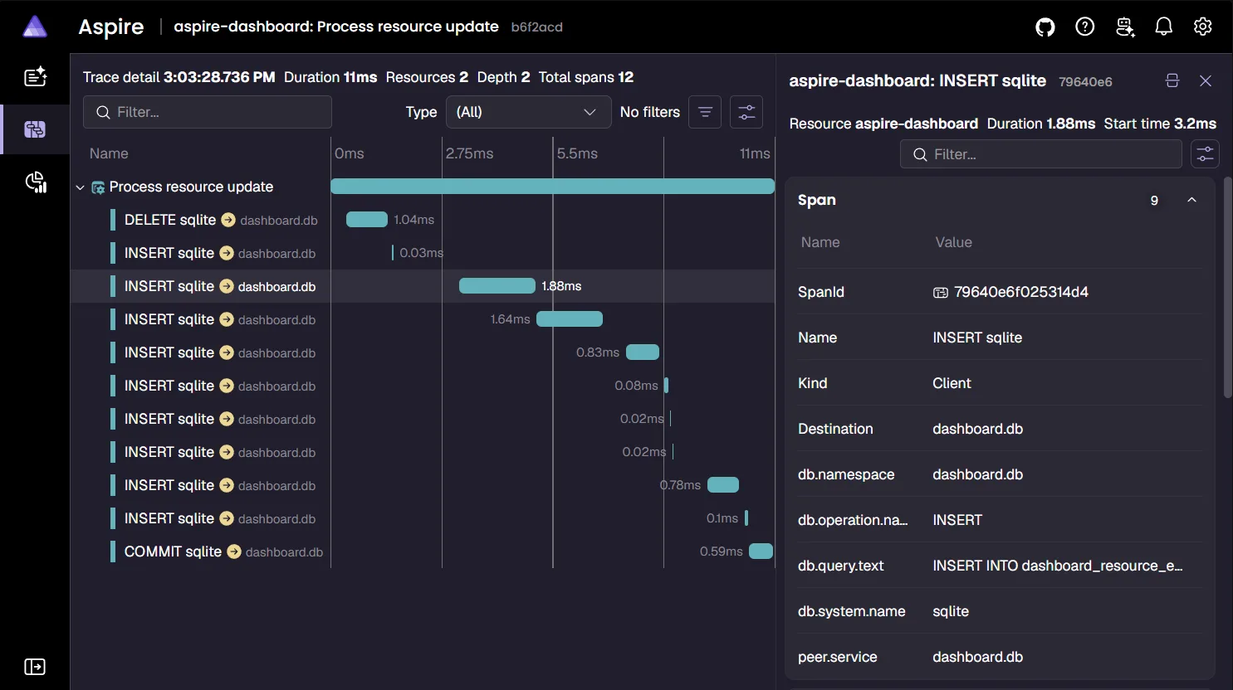Collapse the Span section chevron
The width and height of the screenshot is (1233, 690).
[x=1191, y=200]
